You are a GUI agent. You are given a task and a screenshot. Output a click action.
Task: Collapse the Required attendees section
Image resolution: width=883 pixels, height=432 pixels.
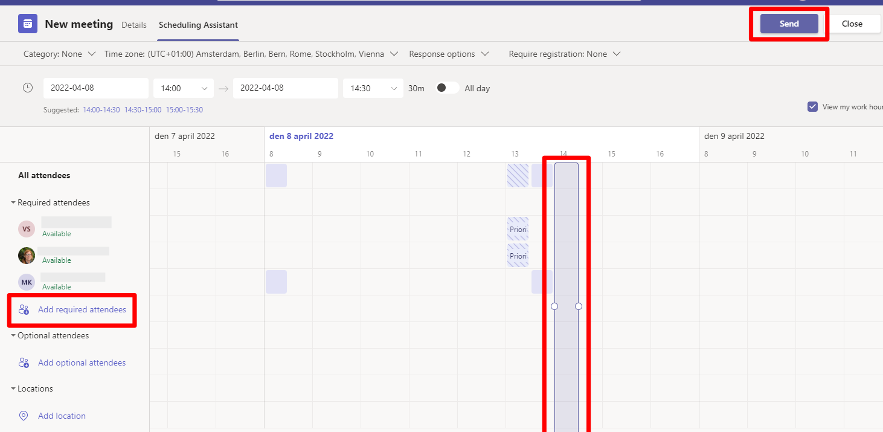(13, 203)
